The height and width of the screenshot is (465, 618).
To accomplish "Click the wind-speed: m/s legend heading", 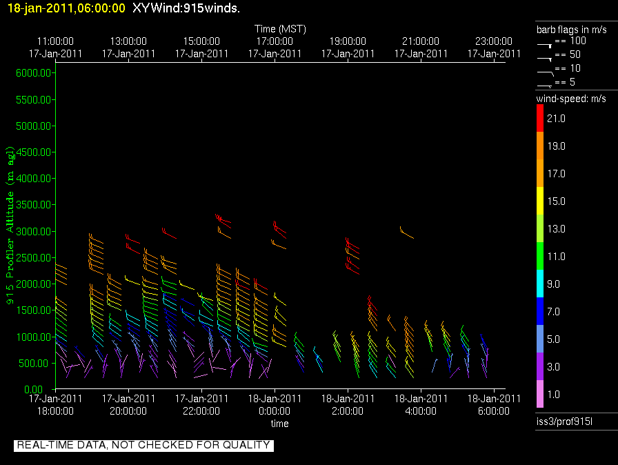I will [571, 99].
